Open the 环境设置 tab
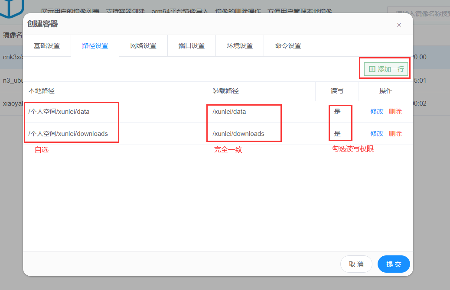This screenshot has height=290, width=450. tap(240, 46)
